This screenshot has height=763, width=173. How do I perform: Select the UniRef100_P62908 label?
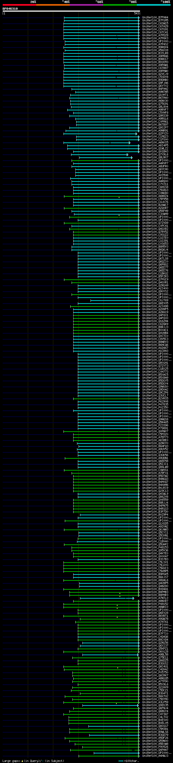(x=155, y=402)
